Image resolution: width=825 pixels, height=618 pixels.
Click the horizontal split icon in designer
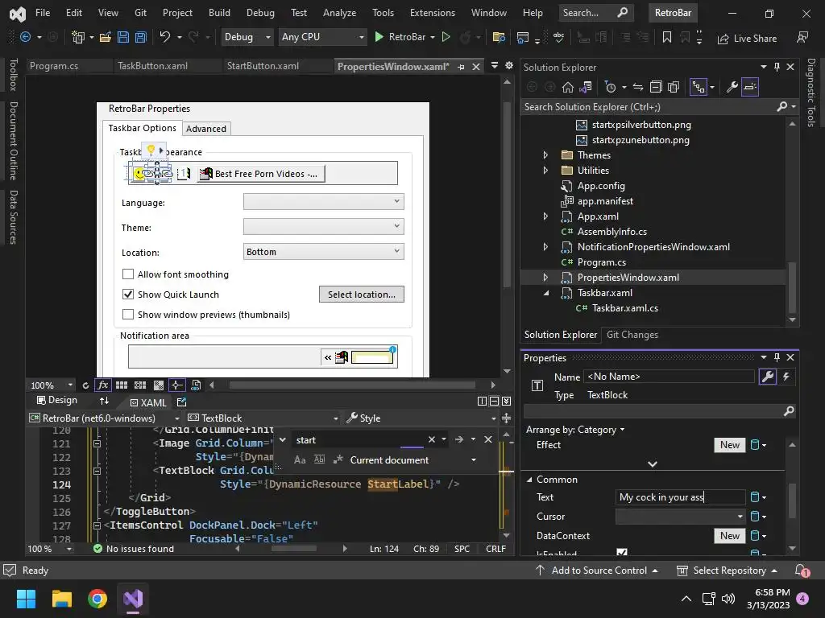coord(494,401)
